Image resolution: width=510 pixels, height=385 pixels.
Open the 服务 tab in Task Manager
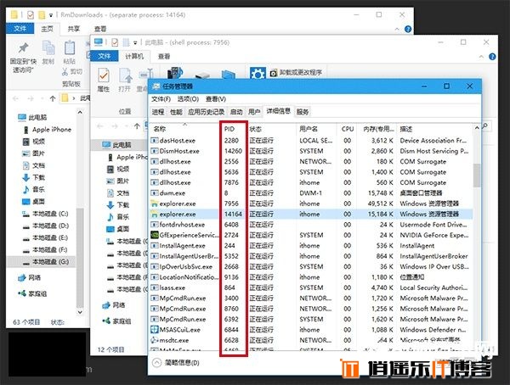[x=303, y=112]
